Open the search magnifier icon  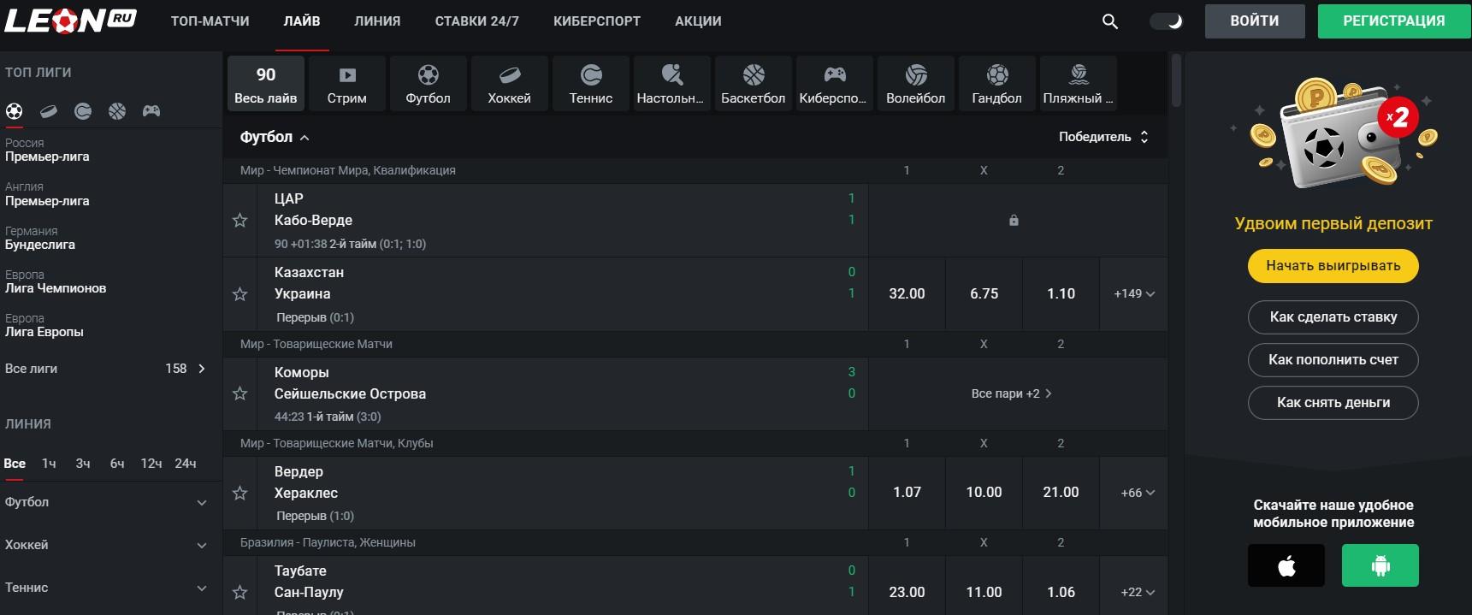pyautogui.click(x=1110, y=21)
